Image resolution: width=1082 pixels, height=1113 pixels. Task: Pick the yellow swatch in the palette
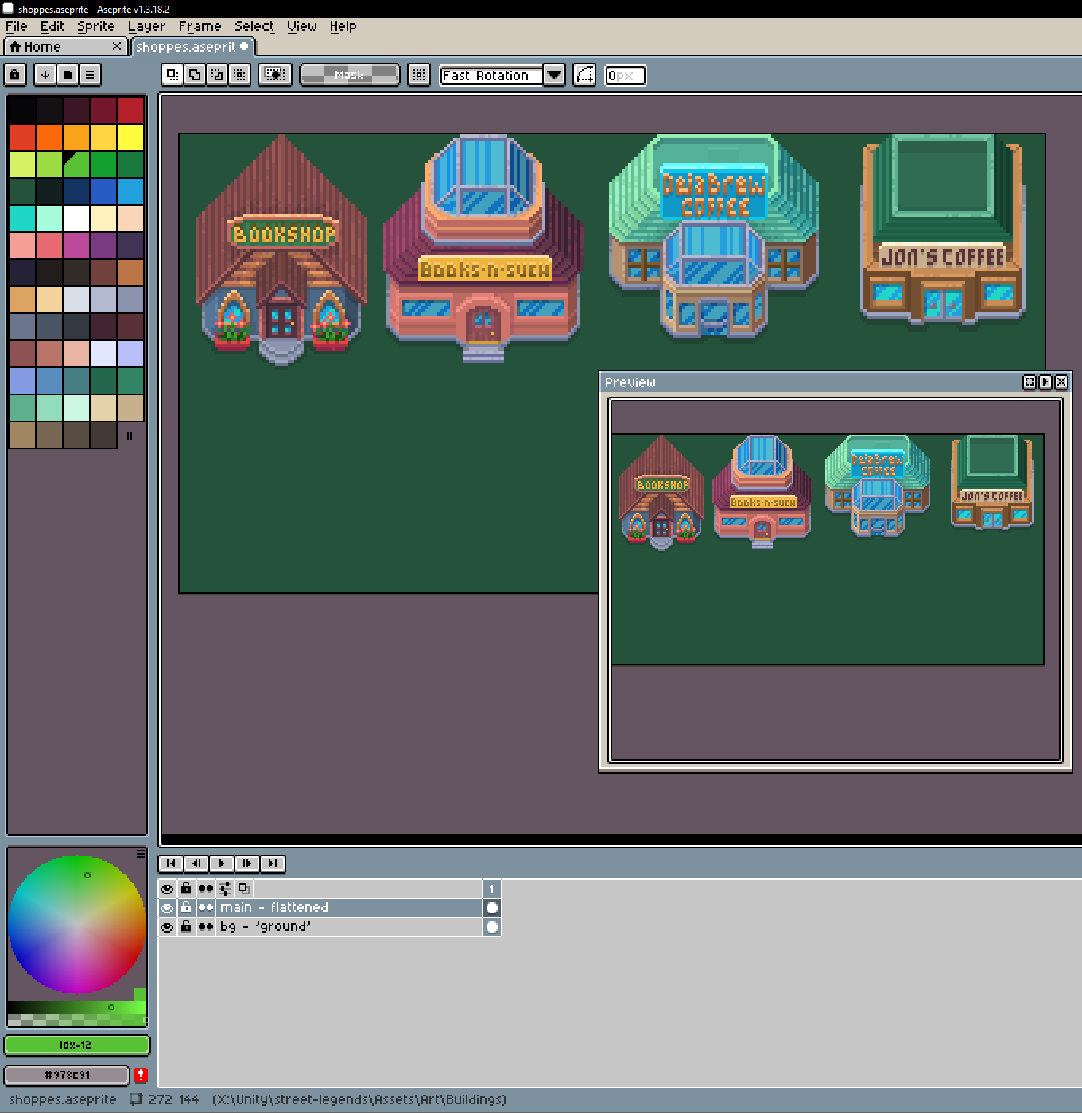(x=130, y=138)
